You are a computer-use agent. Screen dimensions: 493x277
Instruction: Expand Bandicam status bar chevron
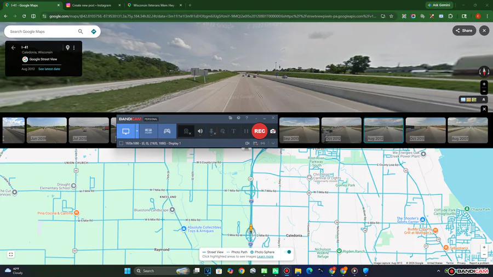[273, 143]
